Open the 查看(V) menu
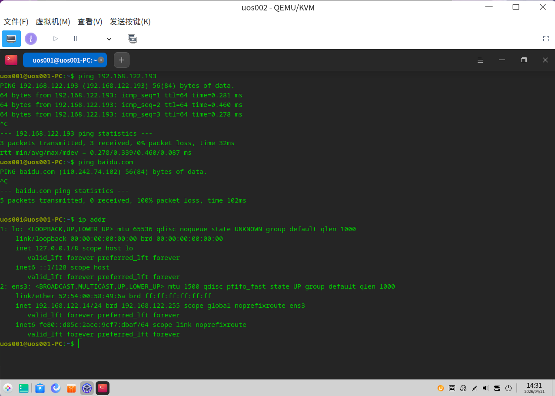555x396 pixels. [x=90, y=22]
